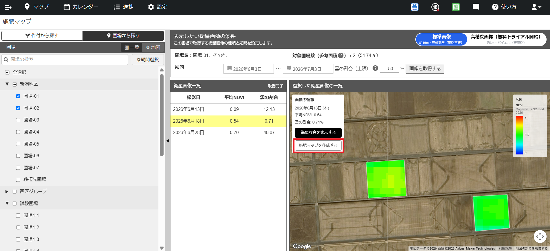Check 圃場1-1 checkbox
Screen dimensions: 550x251
[x=18, y=215]
